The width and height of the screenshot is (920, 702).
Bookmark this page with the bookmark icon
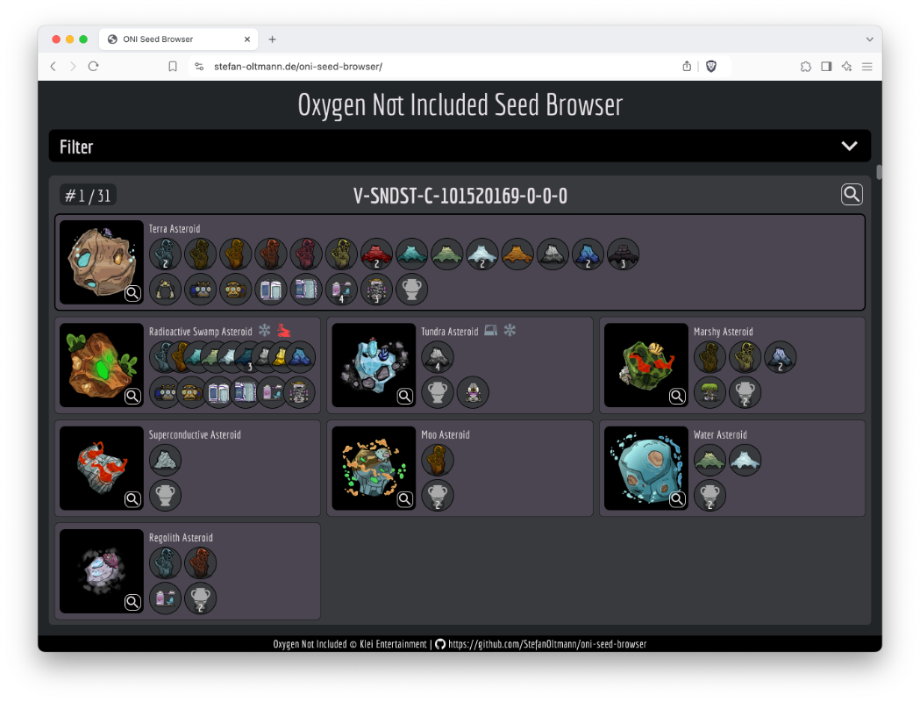173,67
